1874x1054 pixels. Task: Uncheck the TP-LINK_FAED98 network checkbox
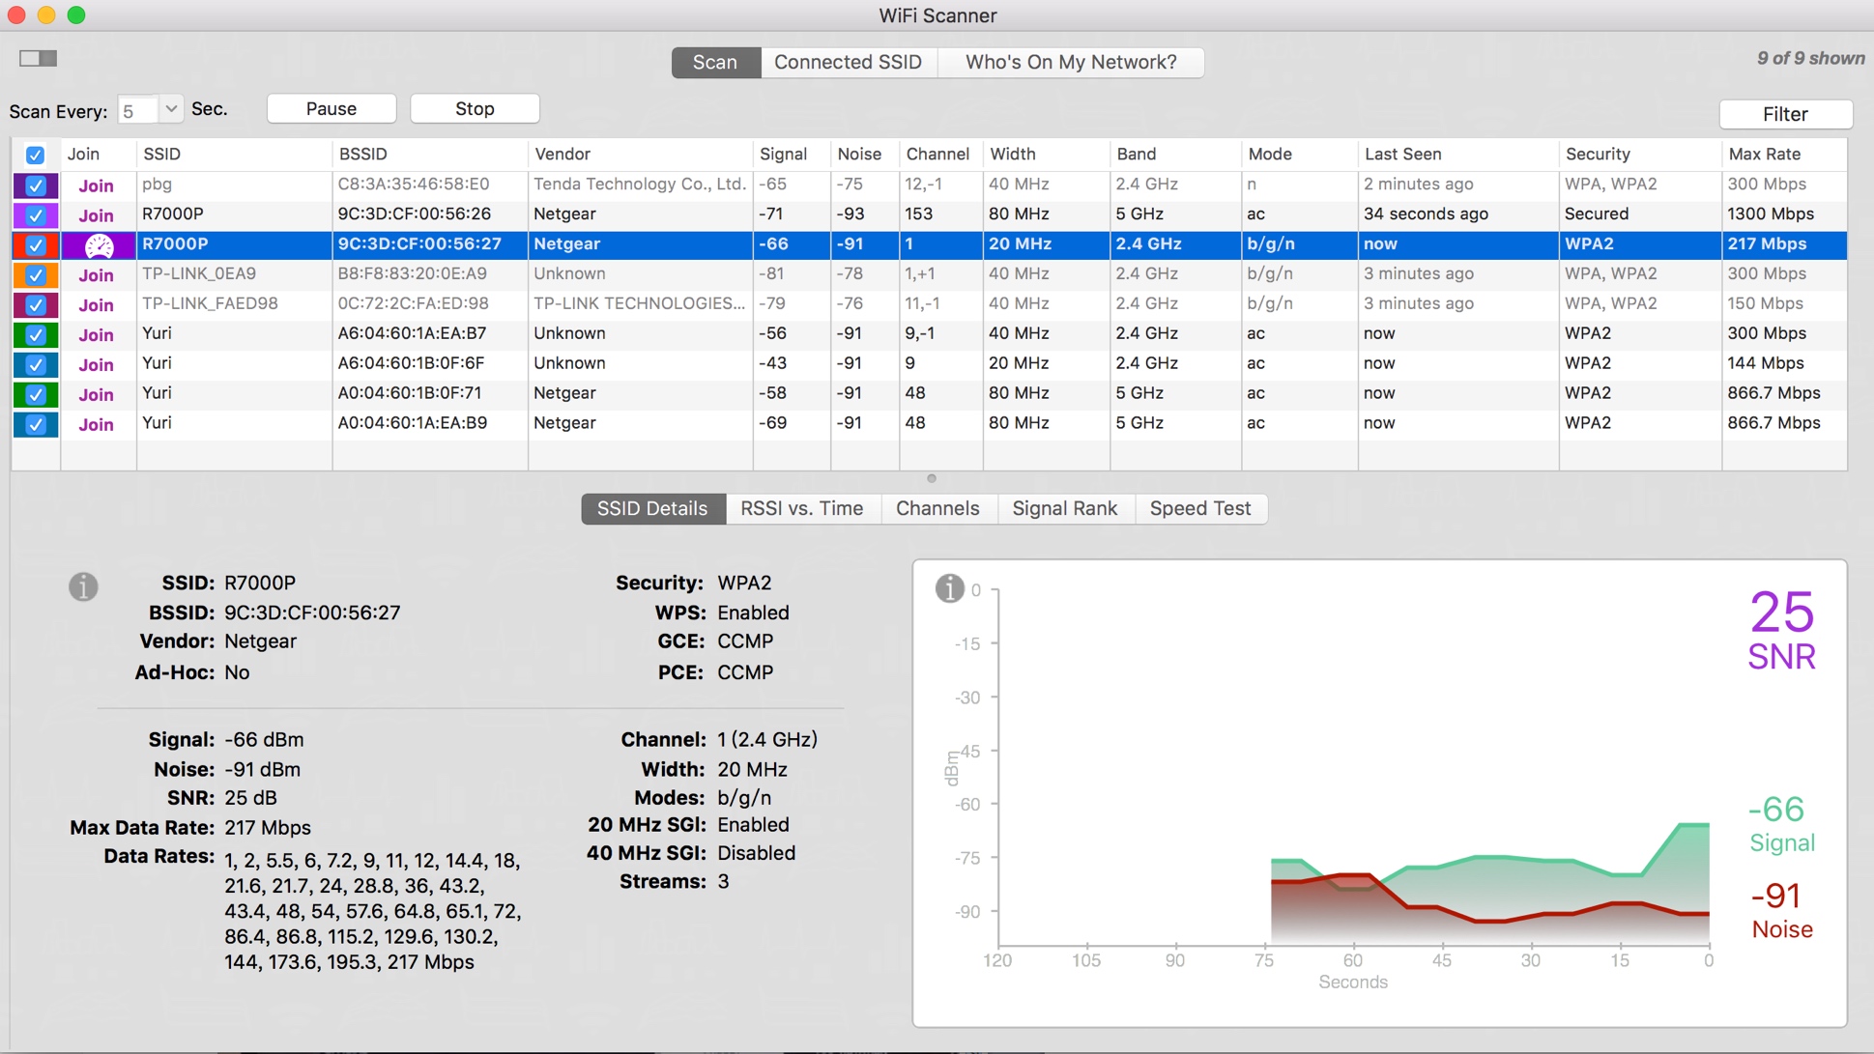36,305
